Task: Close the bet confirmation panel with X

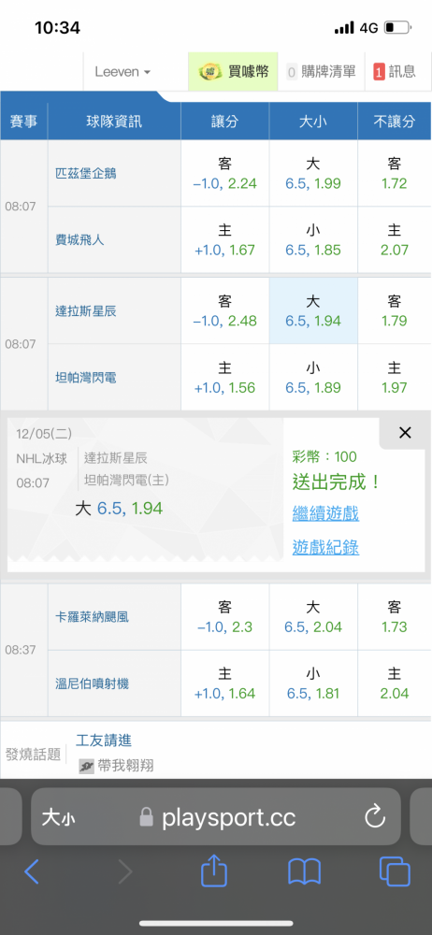Action: coord(405,433)
